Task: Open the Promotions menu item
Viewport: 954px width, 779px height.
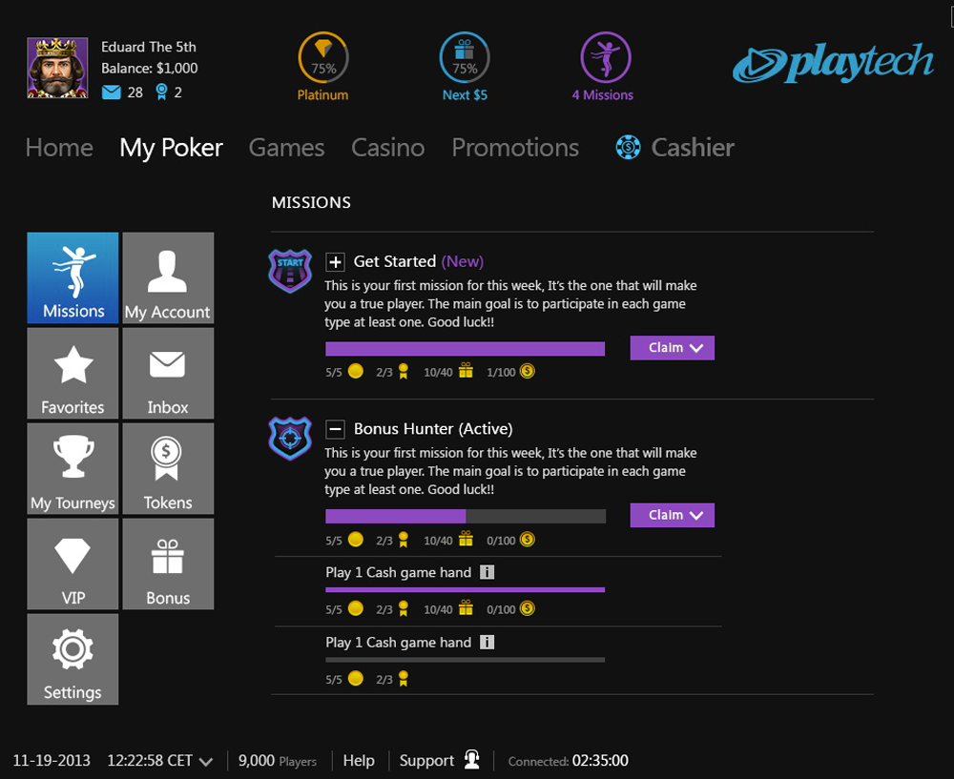Action: coord(515,147)
